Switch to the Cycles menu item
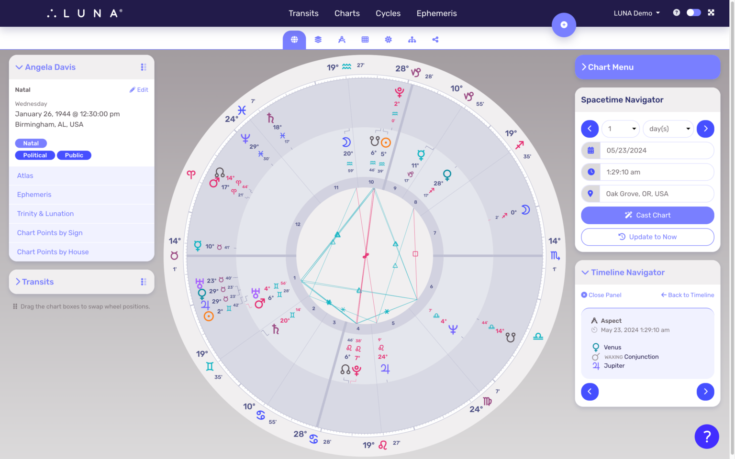Screen dimensions: 735x459 (388, 13)
